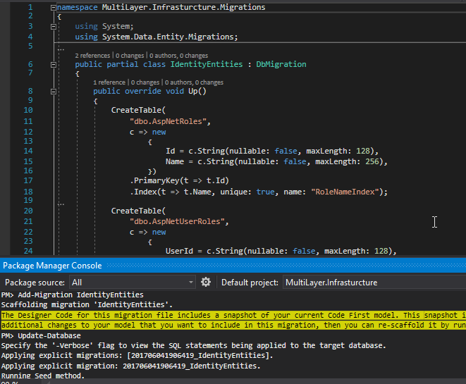Click the second CreateTable( call on line 20
Image resolution: width=466 pixels, height=384 pixels.
click(x=138, y=211)
